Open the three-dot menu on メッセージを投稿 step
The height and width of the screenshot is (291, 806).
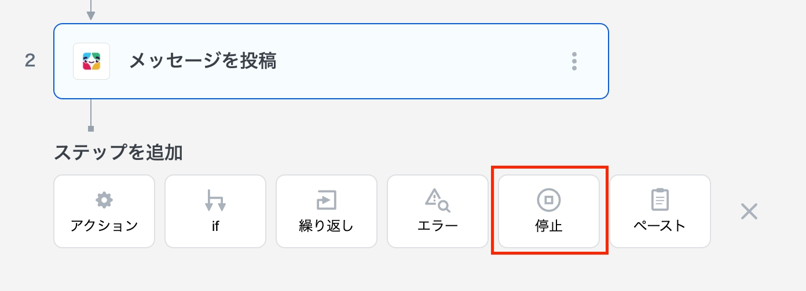click(574, 61)
